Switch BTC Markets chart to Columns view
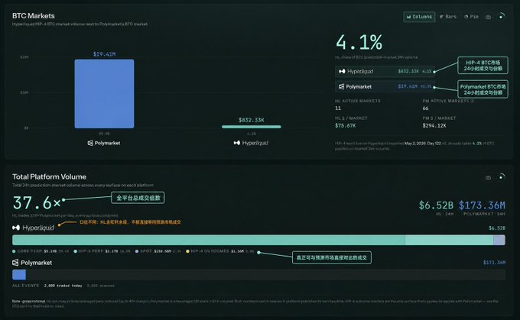Image resolution: width=520 pixels, height=320 pixels. [419, 17]
